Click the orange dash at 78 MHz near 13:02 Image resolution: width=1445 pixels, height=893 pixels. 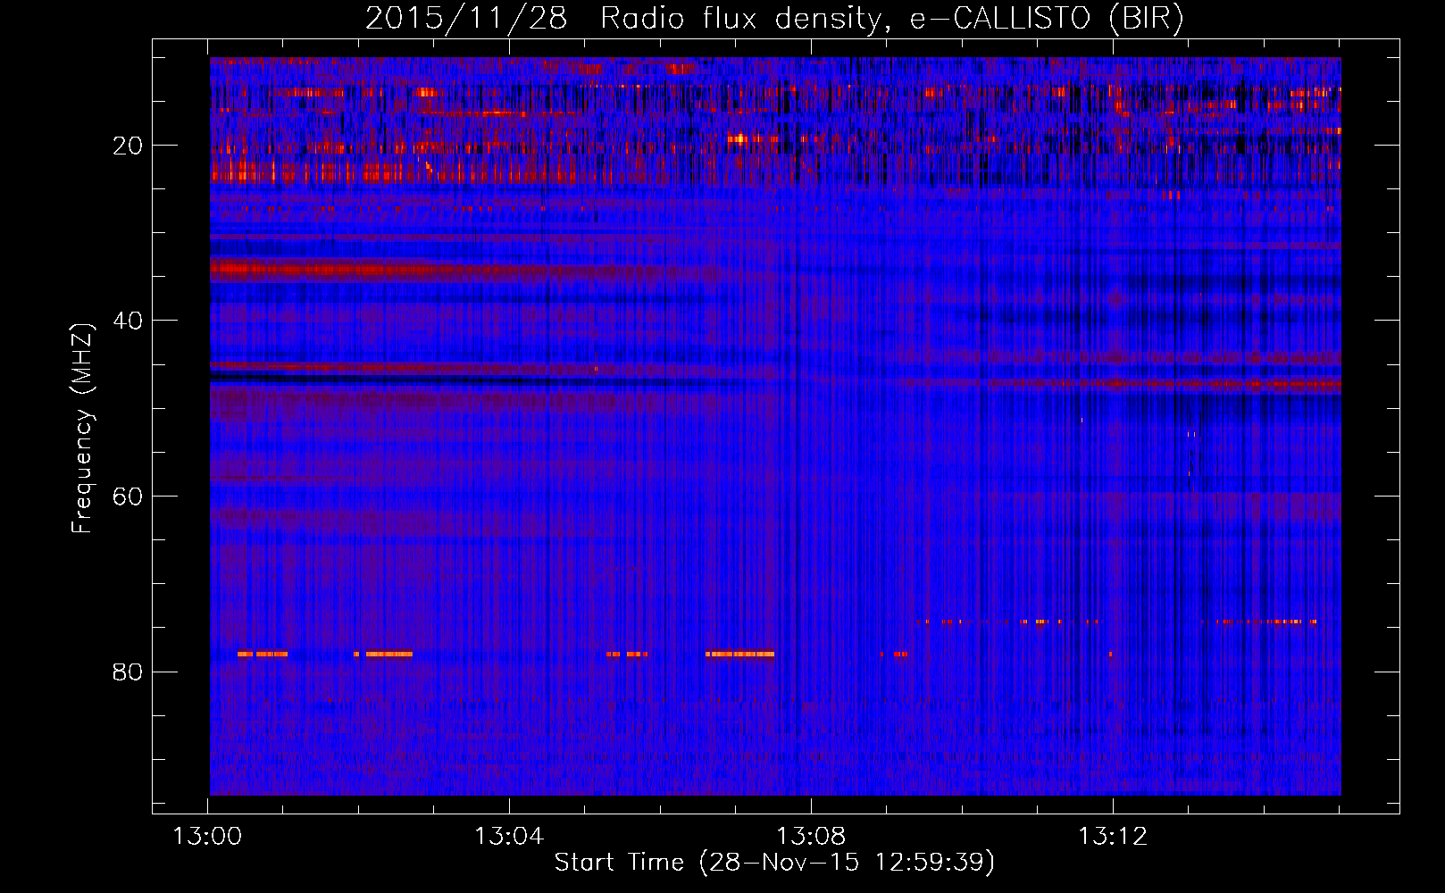(388, 655)
